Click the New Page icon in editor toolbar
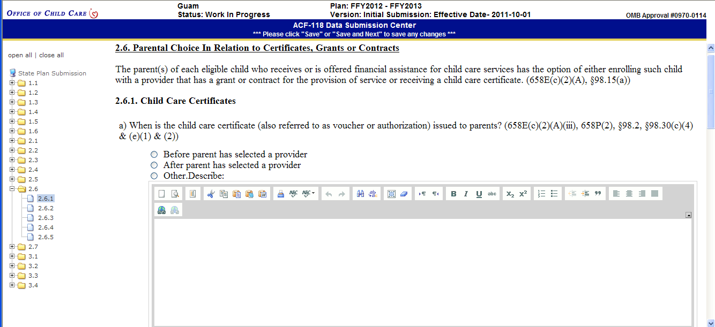Image resolution: width=715 pixels, height=327 pixels. pyautogui.click(x=161, y=194)
